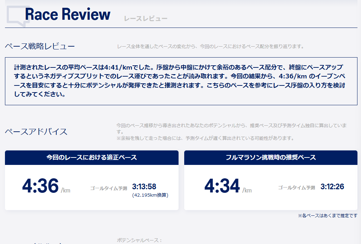
Task: Click the (42.195km換算) label
Action: click(150, 195)
